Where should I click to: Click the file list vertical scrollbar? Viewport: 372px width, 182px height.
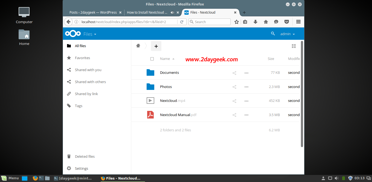302,94
